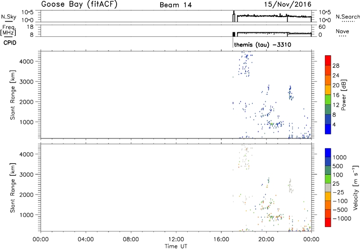Click the 'Velocity [m s-1]' axis title

(355, 187)
